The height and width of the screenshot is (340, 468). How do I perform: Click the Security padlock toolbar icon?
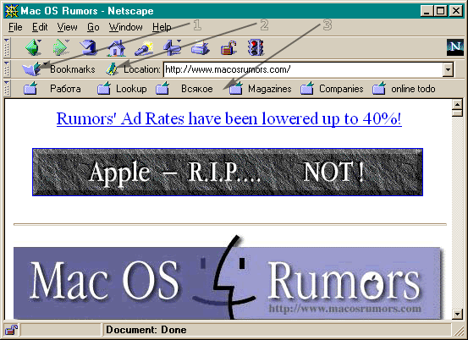tap(228, 47)
